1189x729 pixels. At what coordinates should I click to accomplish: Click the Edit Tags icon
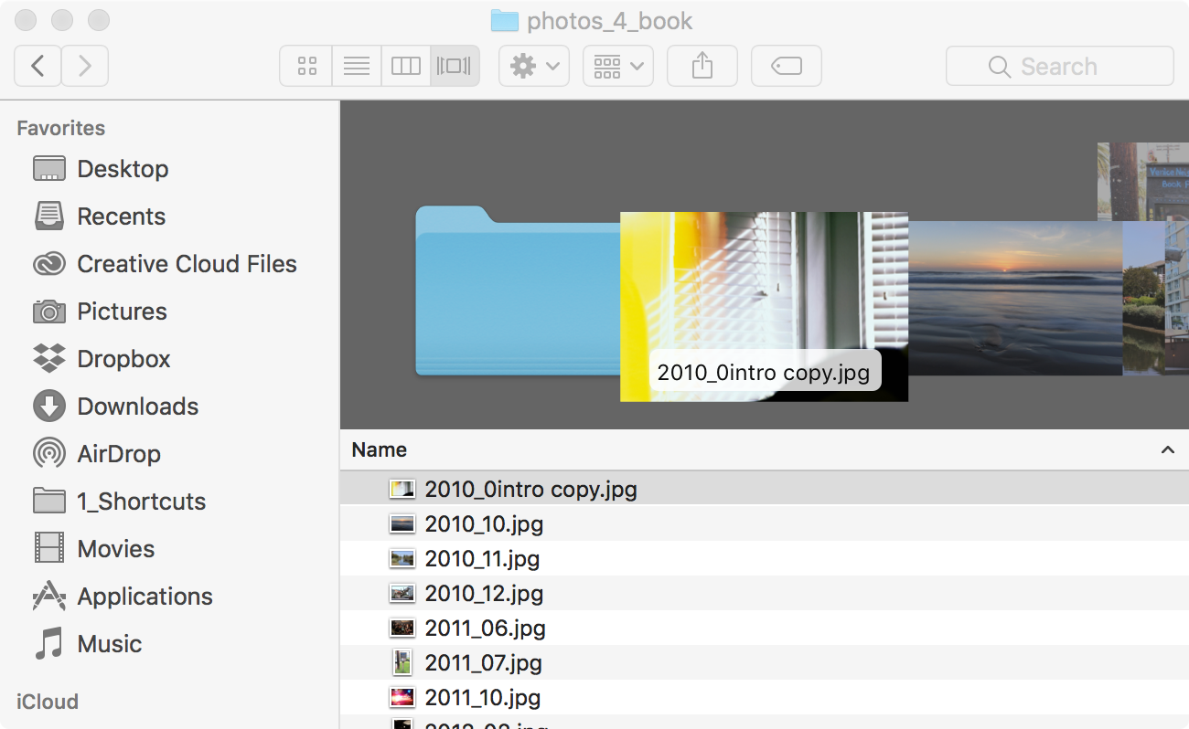coord(786,66)
